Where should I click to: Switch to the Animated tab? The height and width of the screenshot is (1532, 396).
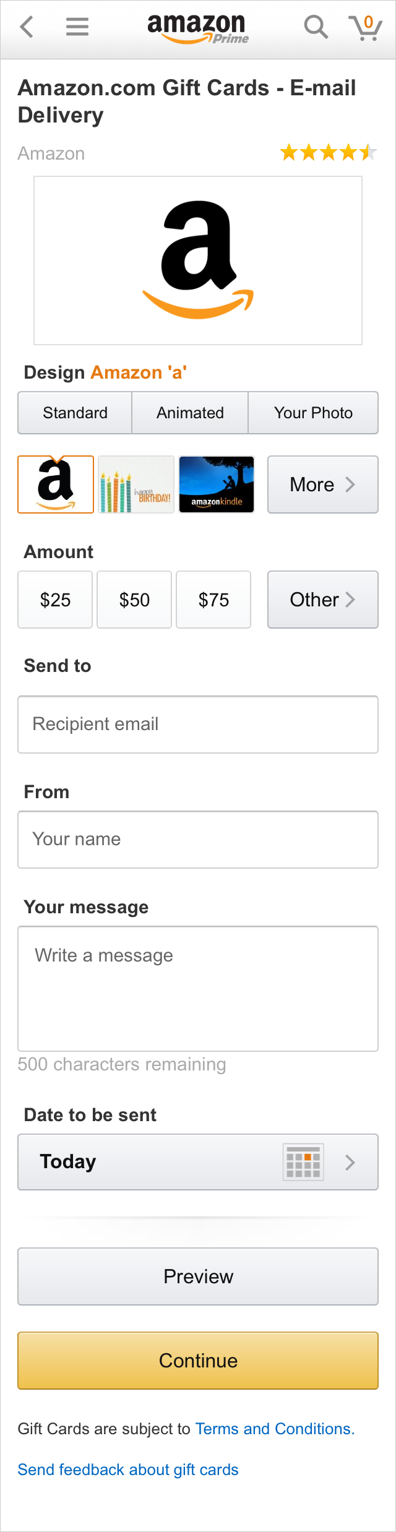pos(190,413)
